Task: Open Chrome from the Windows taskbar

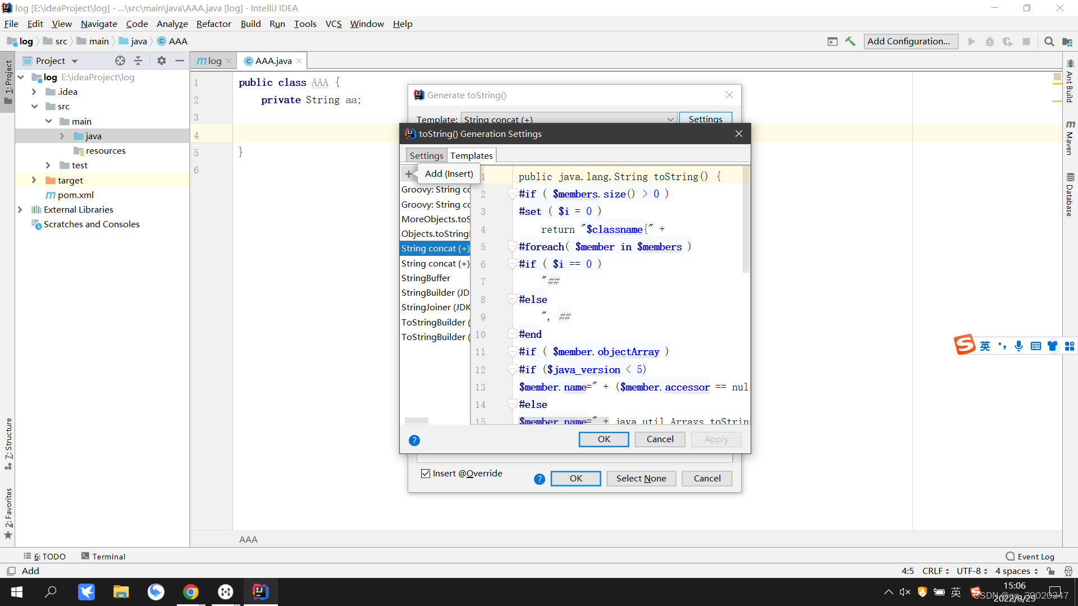Action: point(191,592)
